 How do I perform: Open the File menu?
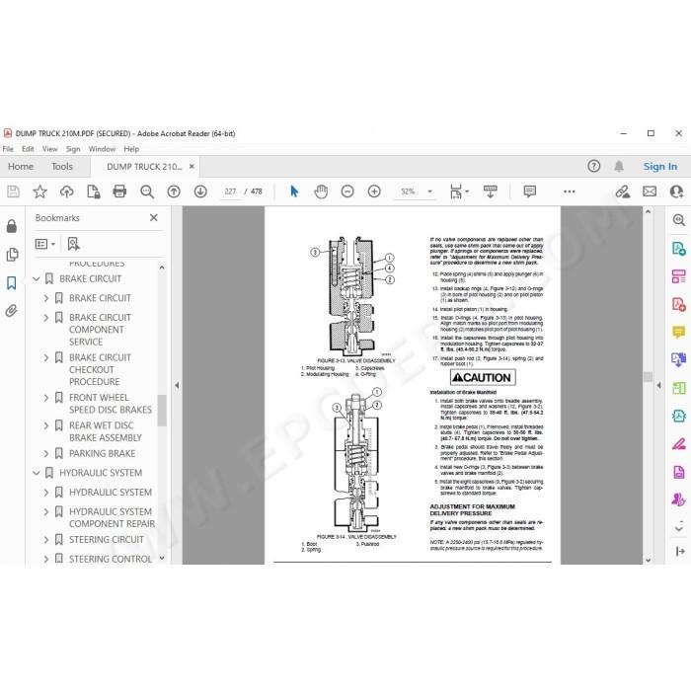coord(8,149)
